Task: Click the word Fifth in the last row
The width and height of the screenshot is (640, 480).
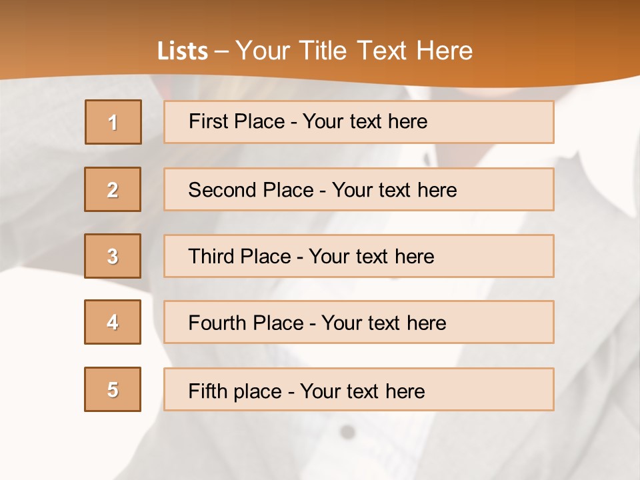Action: click(208, 391)
